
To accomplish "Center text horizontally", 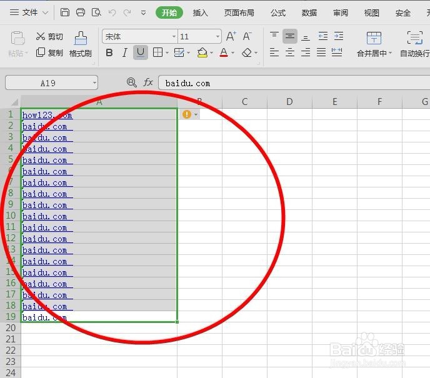I will [290, 52].
